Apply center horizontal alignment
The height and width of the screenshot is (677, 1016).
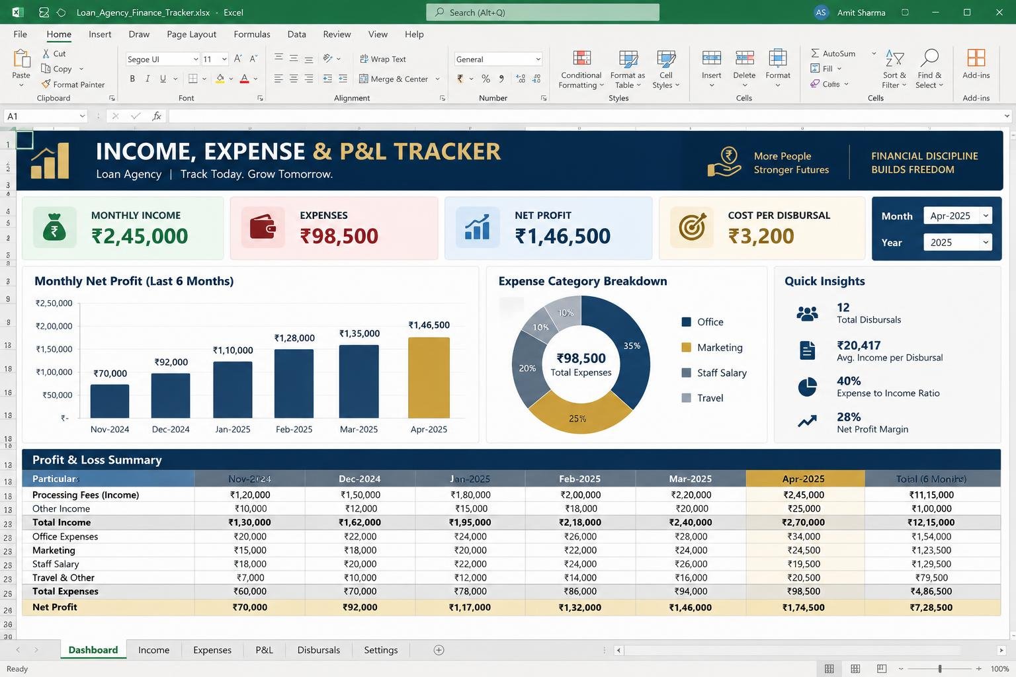[x=294, y=79]
